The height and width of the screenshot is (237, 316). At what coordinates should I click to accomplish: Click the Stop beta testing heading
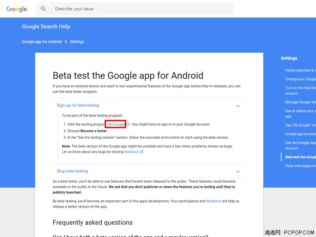(x=72, y=171)
